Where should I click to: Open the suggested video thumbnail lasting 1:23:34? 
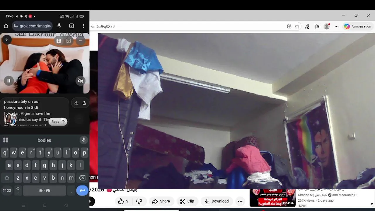[x=272, y=198]
